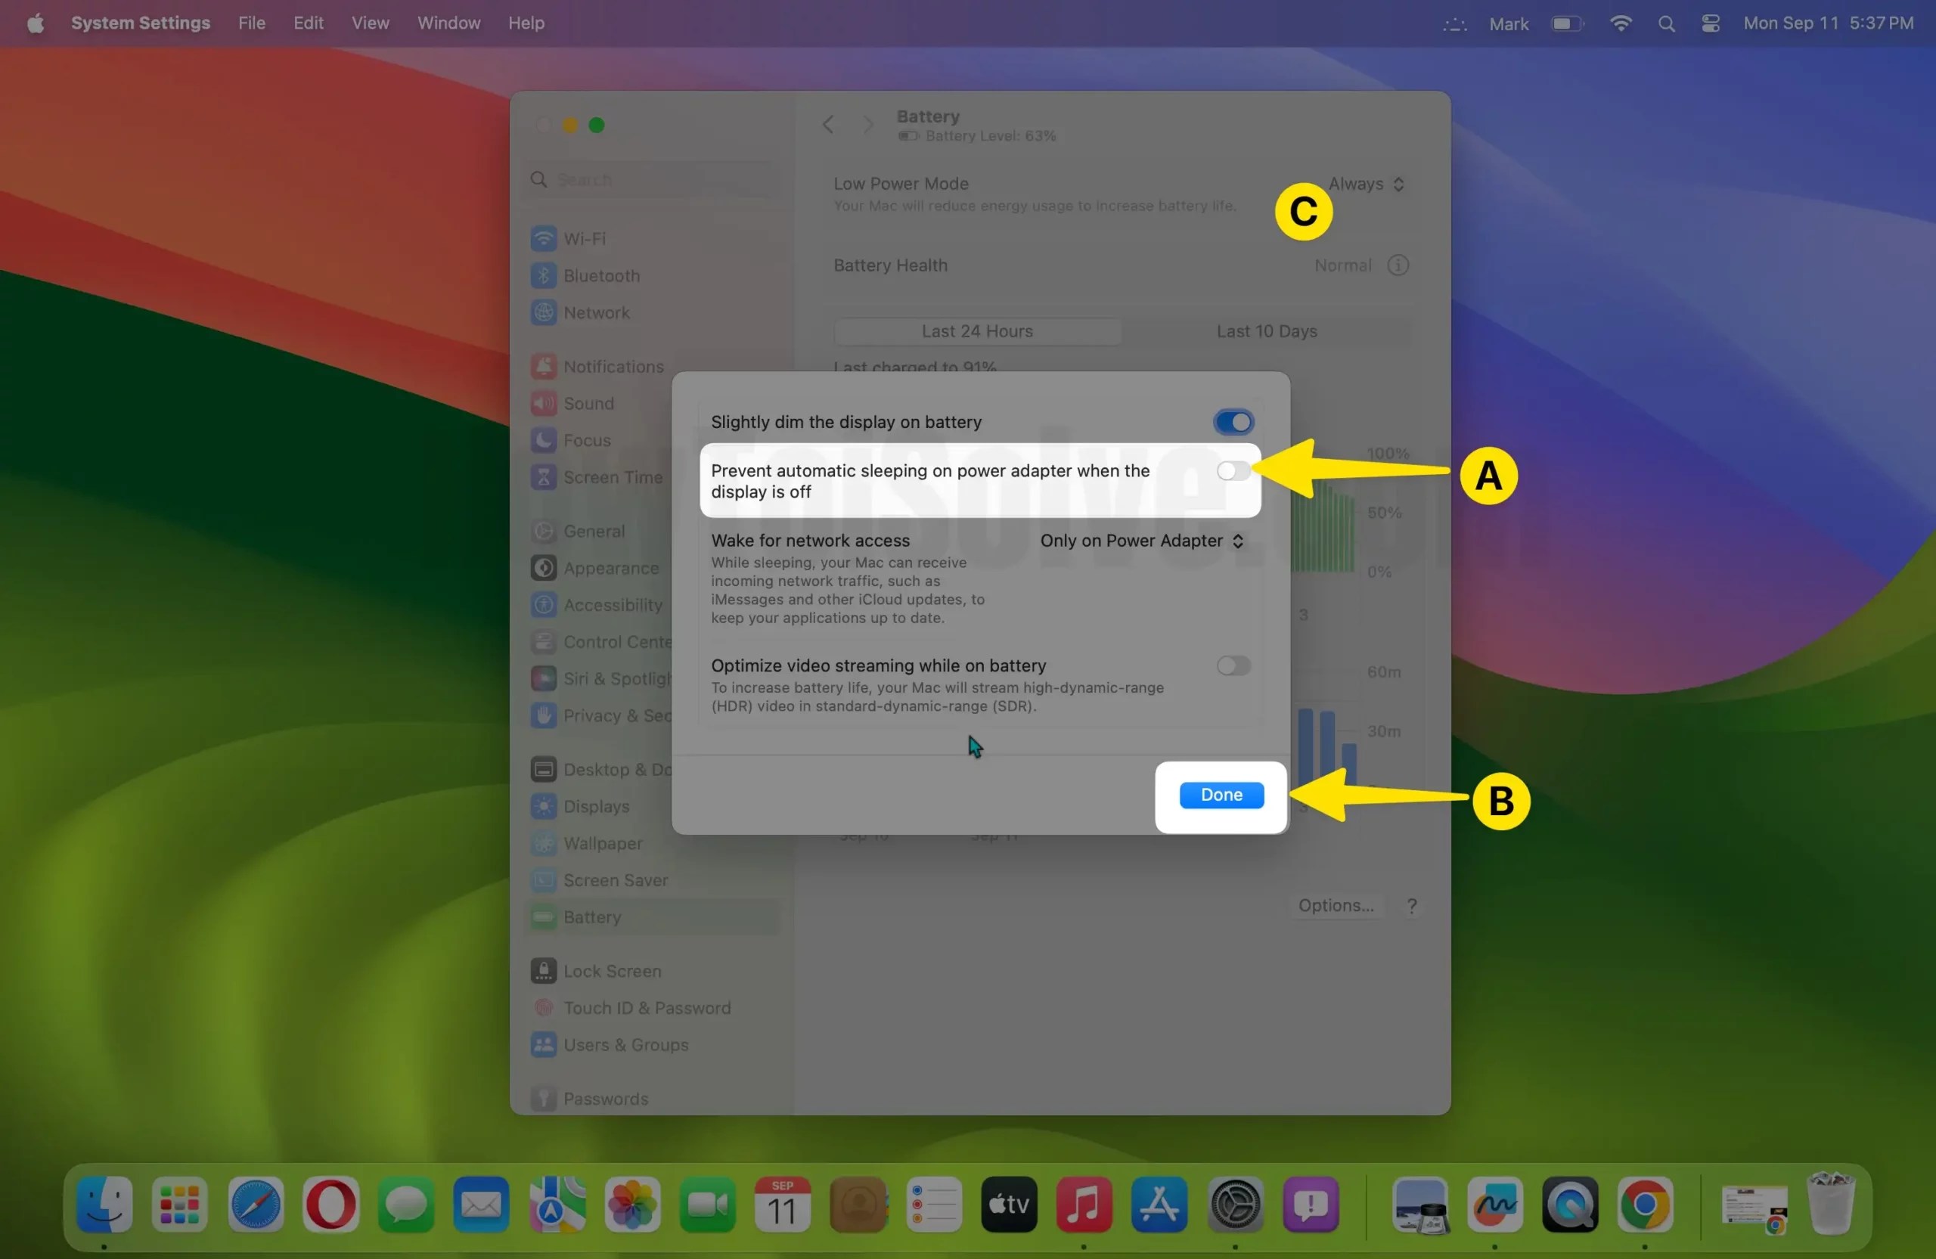Open Wallpaper settings
This screenshot has width=1936, height=1259.
(603, 842)
